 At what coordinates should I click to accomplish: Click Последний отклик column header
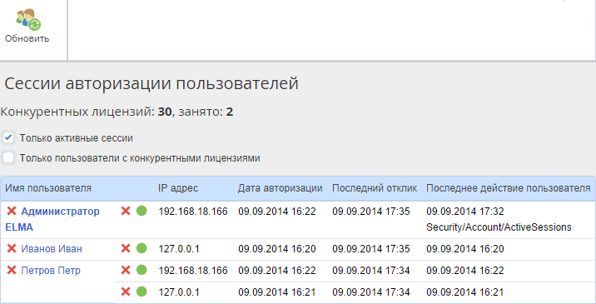[375, 188]
